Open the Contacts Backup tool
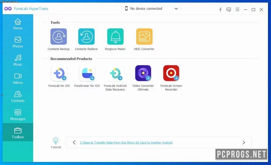This screenshot has height=165, width=271. (59, 36)
